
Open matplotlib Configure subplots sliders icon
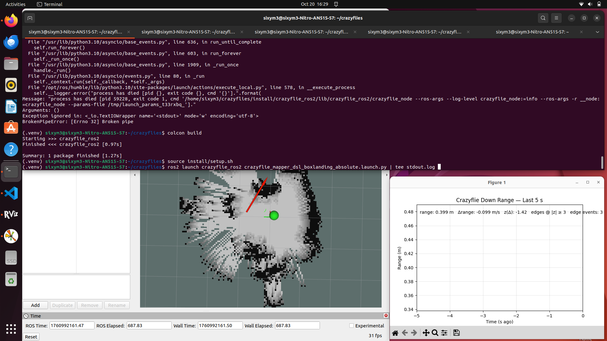click(444, 333)
